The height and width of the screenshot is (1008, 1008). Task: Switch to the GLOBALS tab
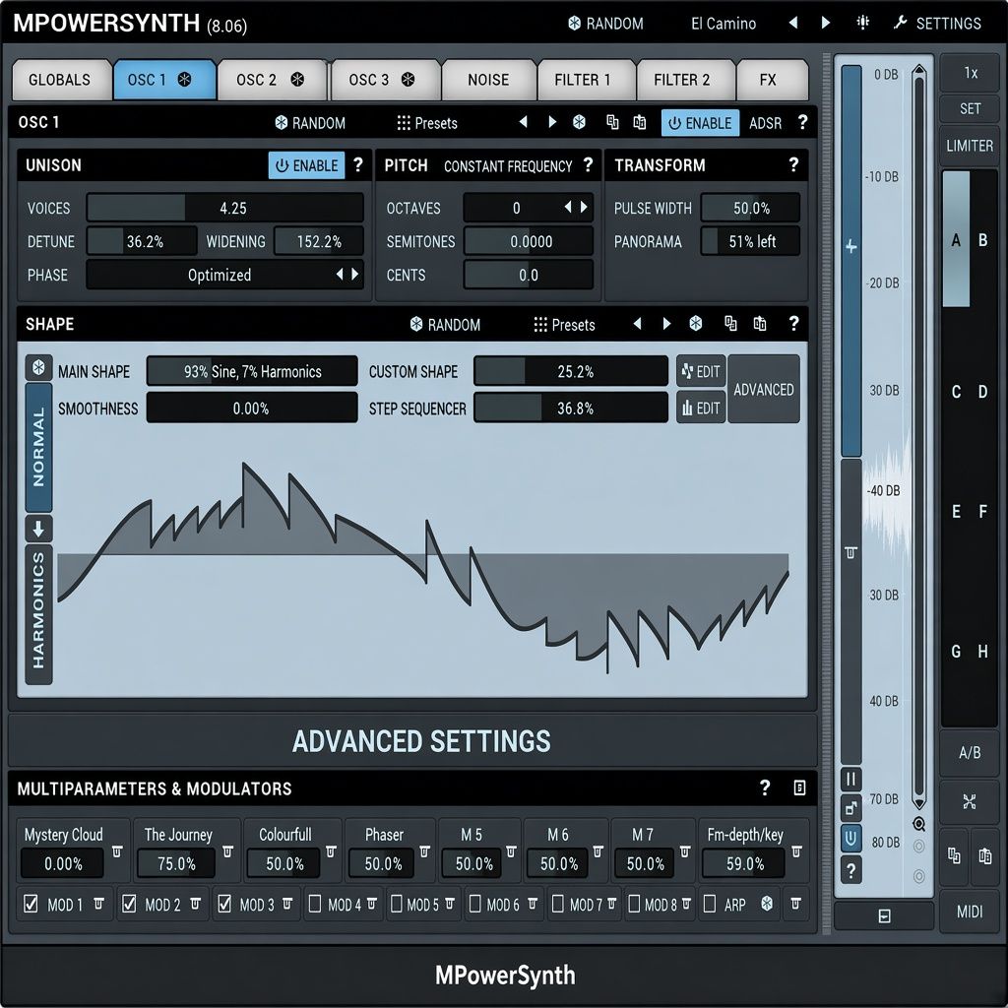pyautogui.click(x=60, y=80)
